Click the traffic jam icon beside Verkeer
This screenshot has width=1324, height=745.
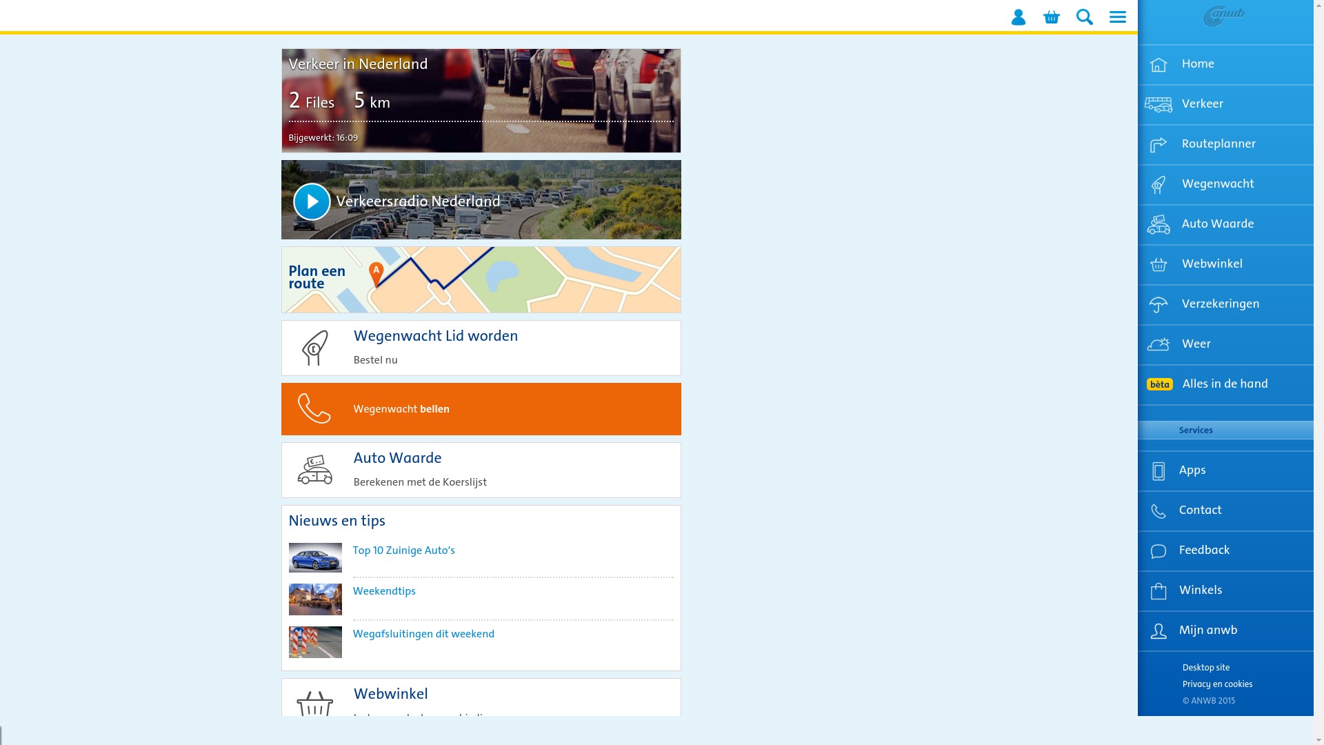(x=1158, y=105)
